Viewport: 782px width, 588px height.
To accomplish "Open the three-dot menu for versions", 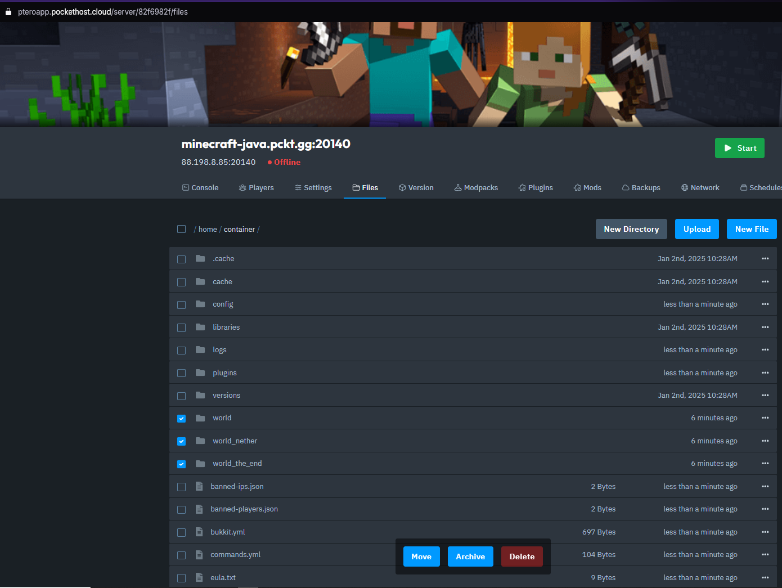I will click(765, 396).
